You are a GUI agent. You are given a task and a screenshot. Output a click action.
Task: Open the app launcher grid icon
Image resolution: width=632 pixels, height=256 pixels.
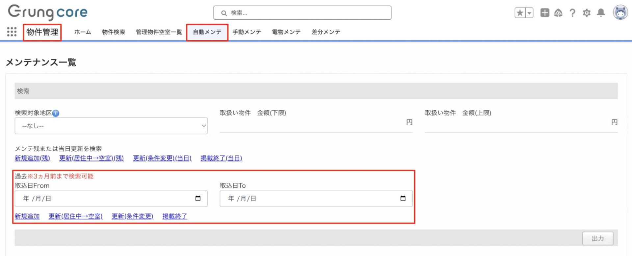pyautogui.click(x=12, y=32)
